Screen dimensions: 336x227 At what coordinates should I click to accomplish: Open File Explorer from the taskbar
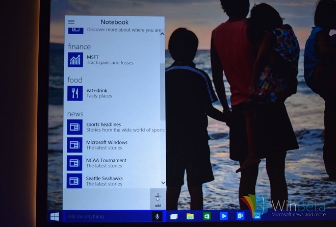[190, 216]
